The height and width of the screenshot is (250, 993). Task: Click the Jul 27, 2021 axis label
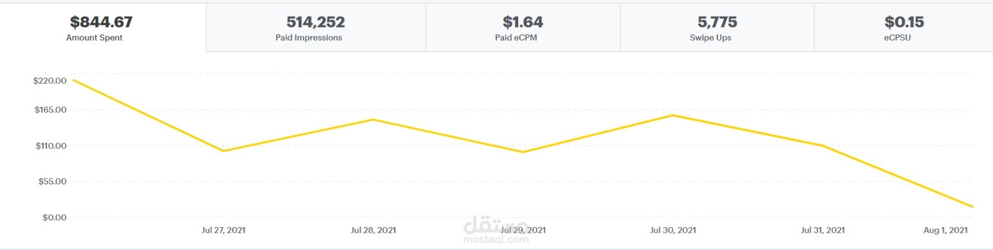pyautogui.click(x=223, y=230)
